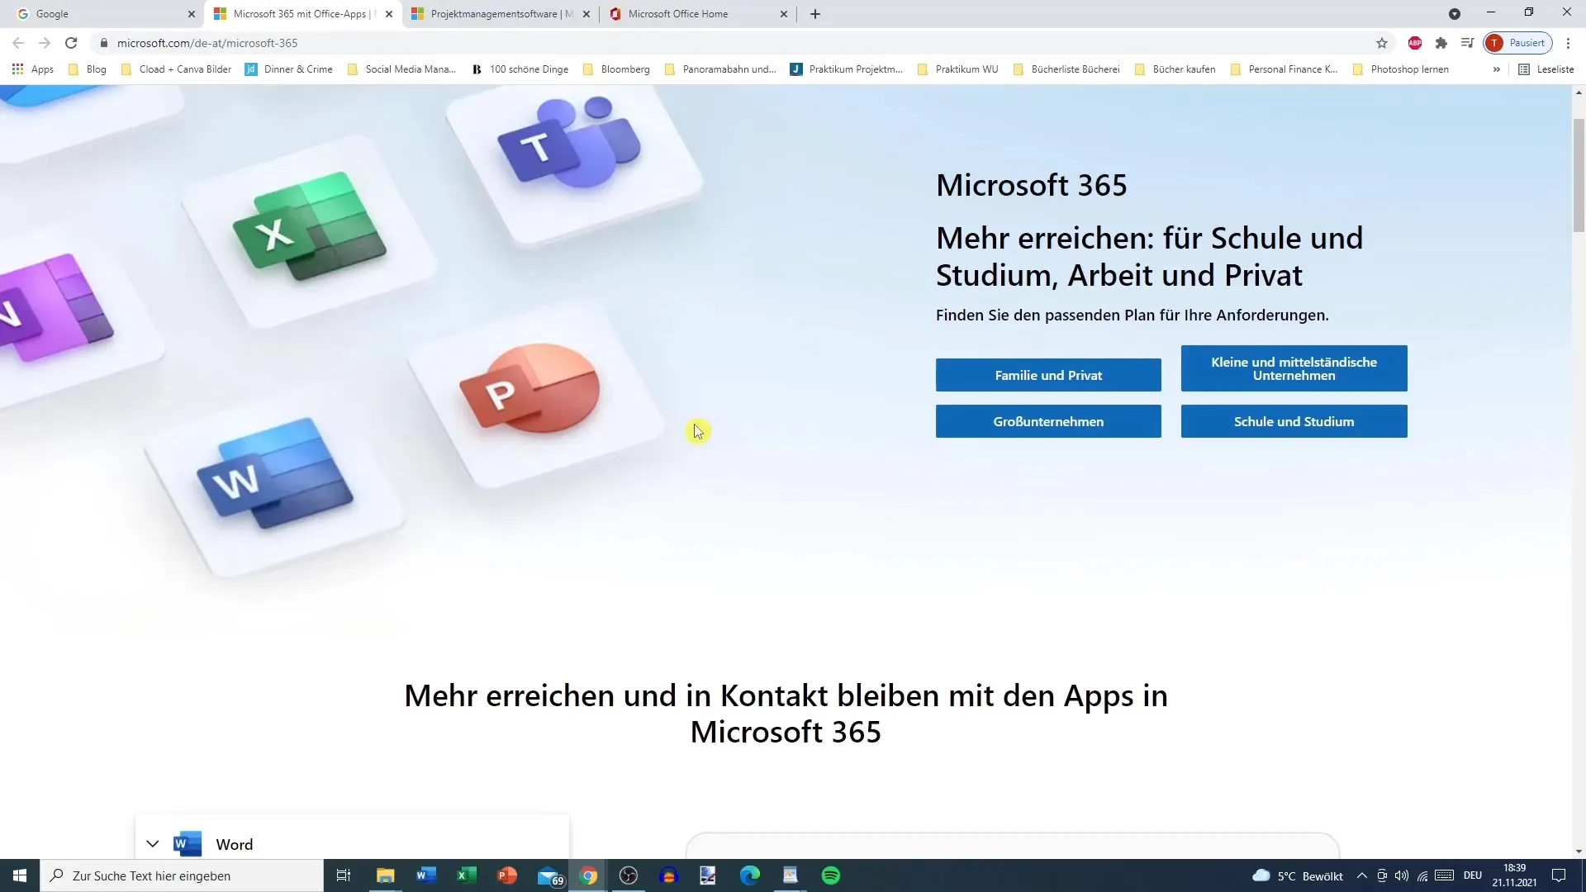Click the taskbar search field
Screen dimensions: 1586x892
(182, 875)
